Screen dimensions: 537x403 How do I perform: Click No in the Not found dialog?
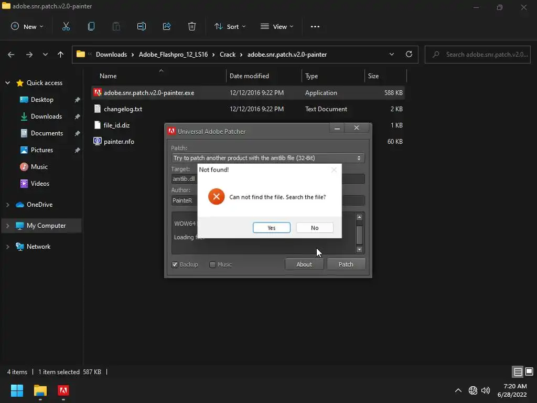(315, 228)
